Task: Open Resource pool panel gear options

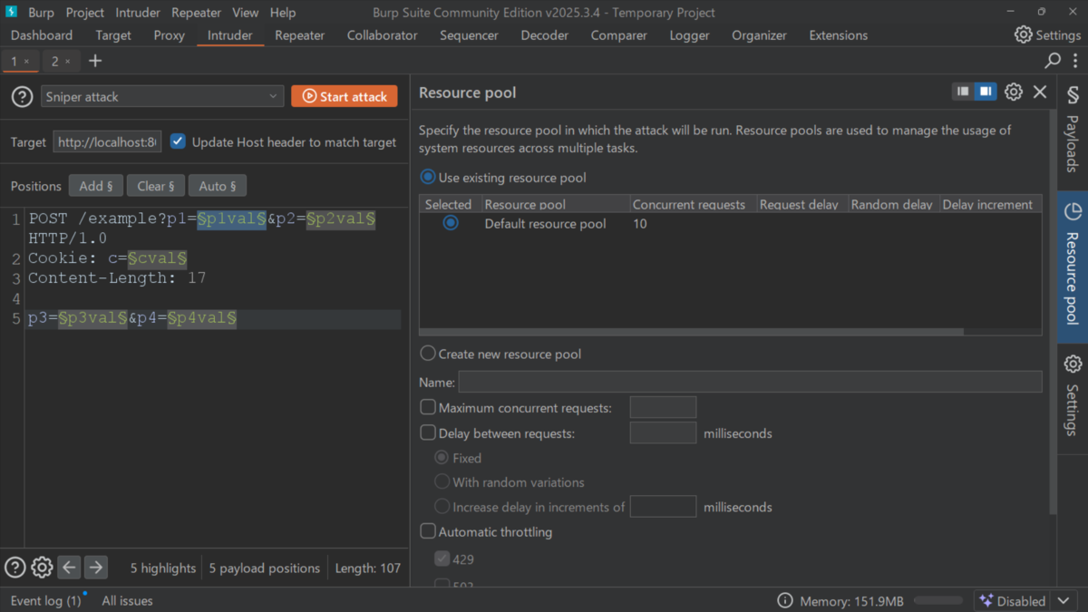Action: tap(1014, 92)
